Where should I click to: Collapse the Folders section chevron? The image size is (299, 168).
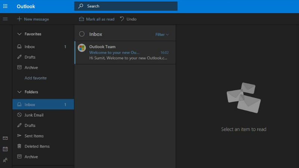coord(19,92)
